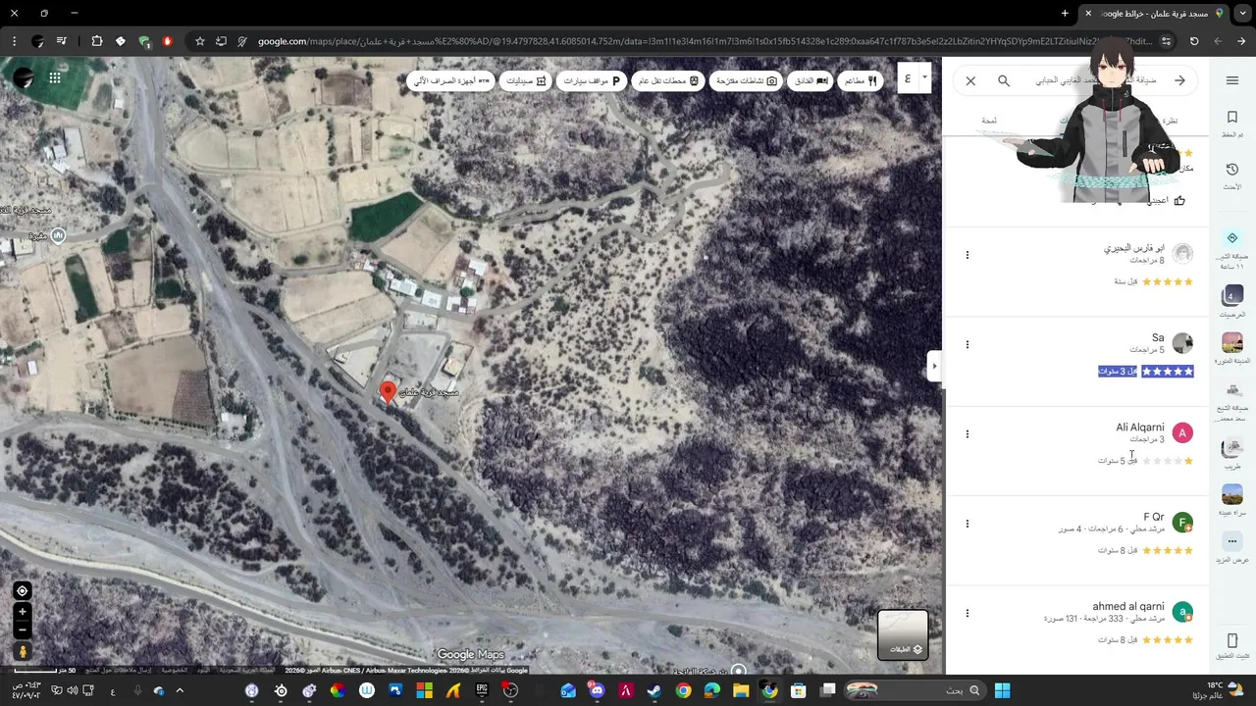Open the Google account avatar on the map
The image size is (1256, 706).
point(23,77)
